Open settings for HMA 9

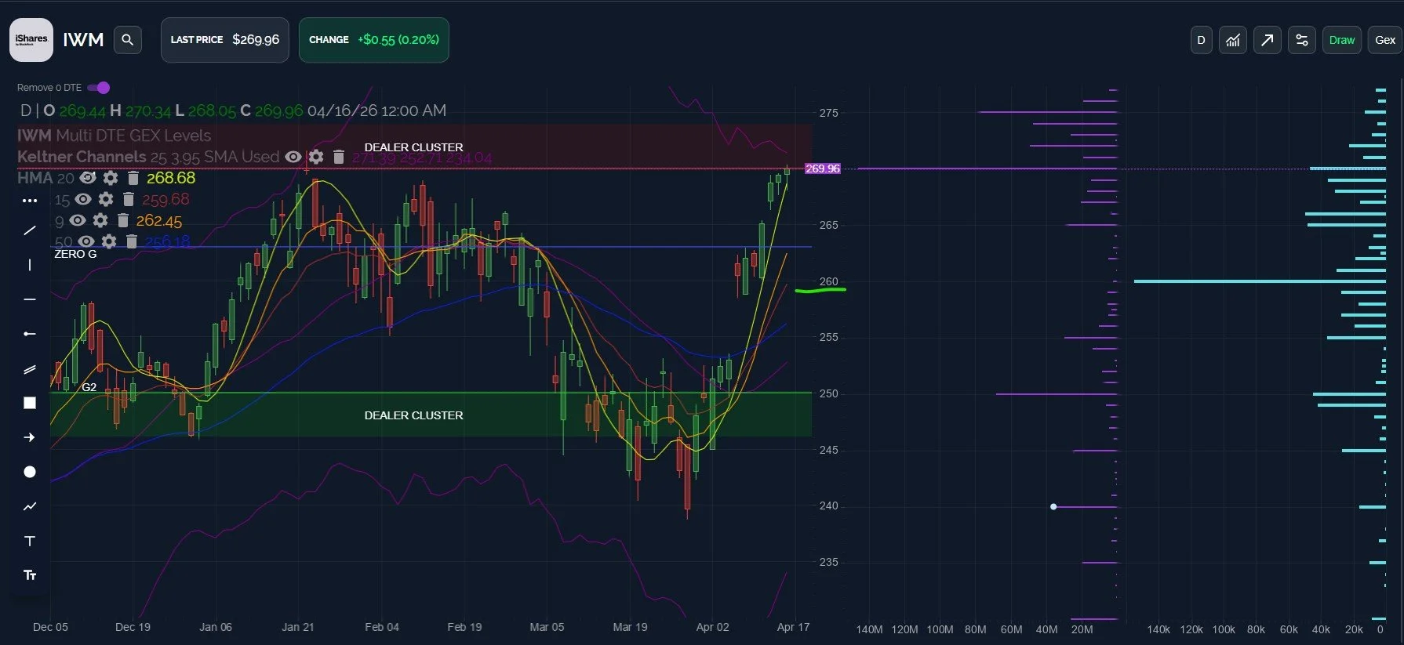[x=100, y=220]
